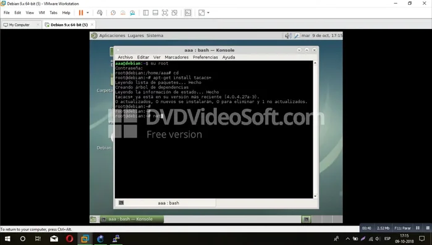
Task: Click the stretch guest display icon
Action: pos(201,12)
